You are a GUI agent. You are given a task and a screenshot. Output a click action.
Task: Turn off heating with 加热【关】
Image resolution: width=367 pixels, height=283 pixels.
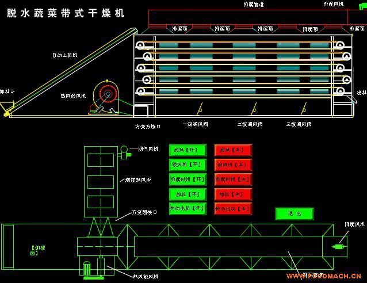pos(233,150)
